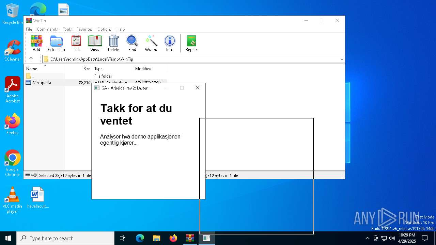Viewport: 436px width, 245px height.
Task: Minimize the GA - Arbeidskrav 2 window
Action: [166, 88]
